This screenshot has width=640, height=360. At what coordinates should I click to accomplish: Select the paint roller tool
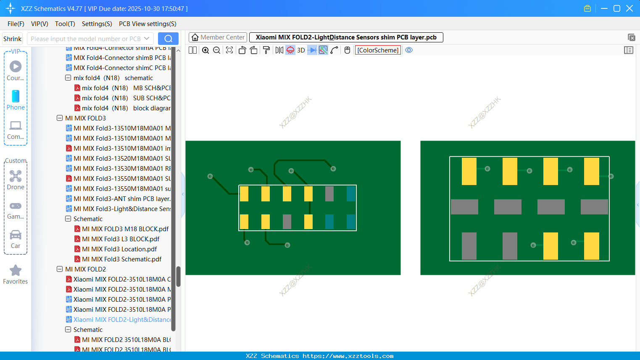266,50
